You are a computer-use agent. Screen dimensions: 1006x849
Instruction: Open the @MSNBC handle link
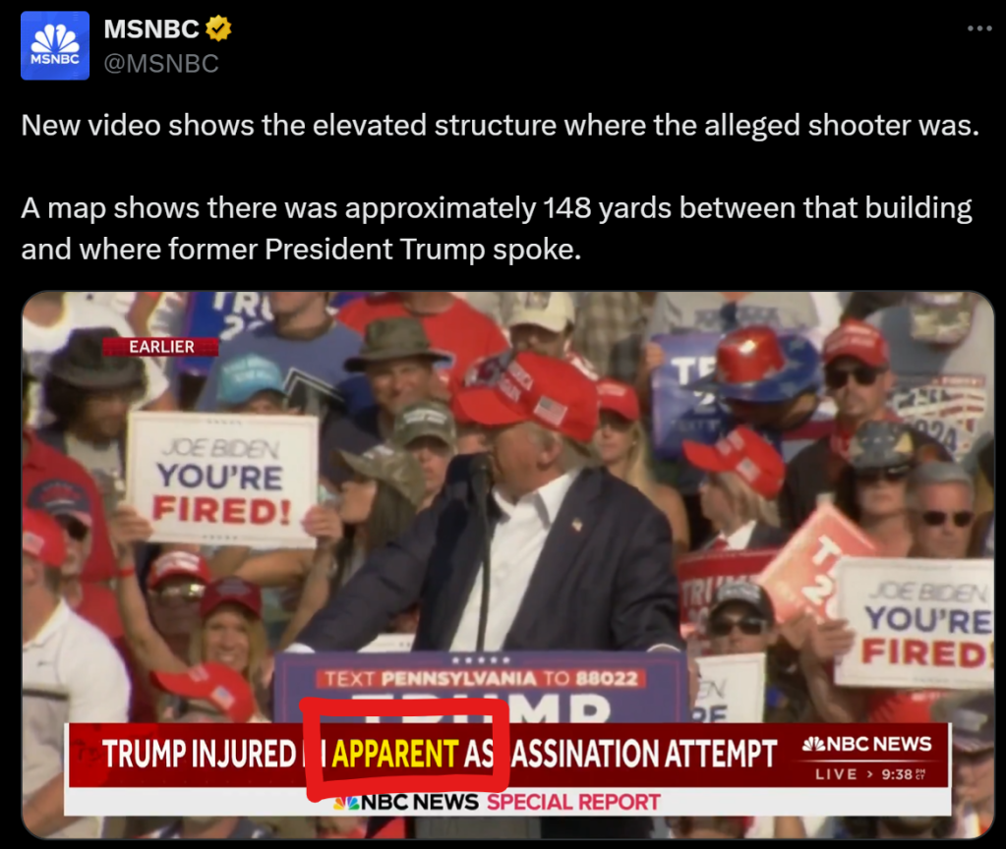click(x=161, y=64)
